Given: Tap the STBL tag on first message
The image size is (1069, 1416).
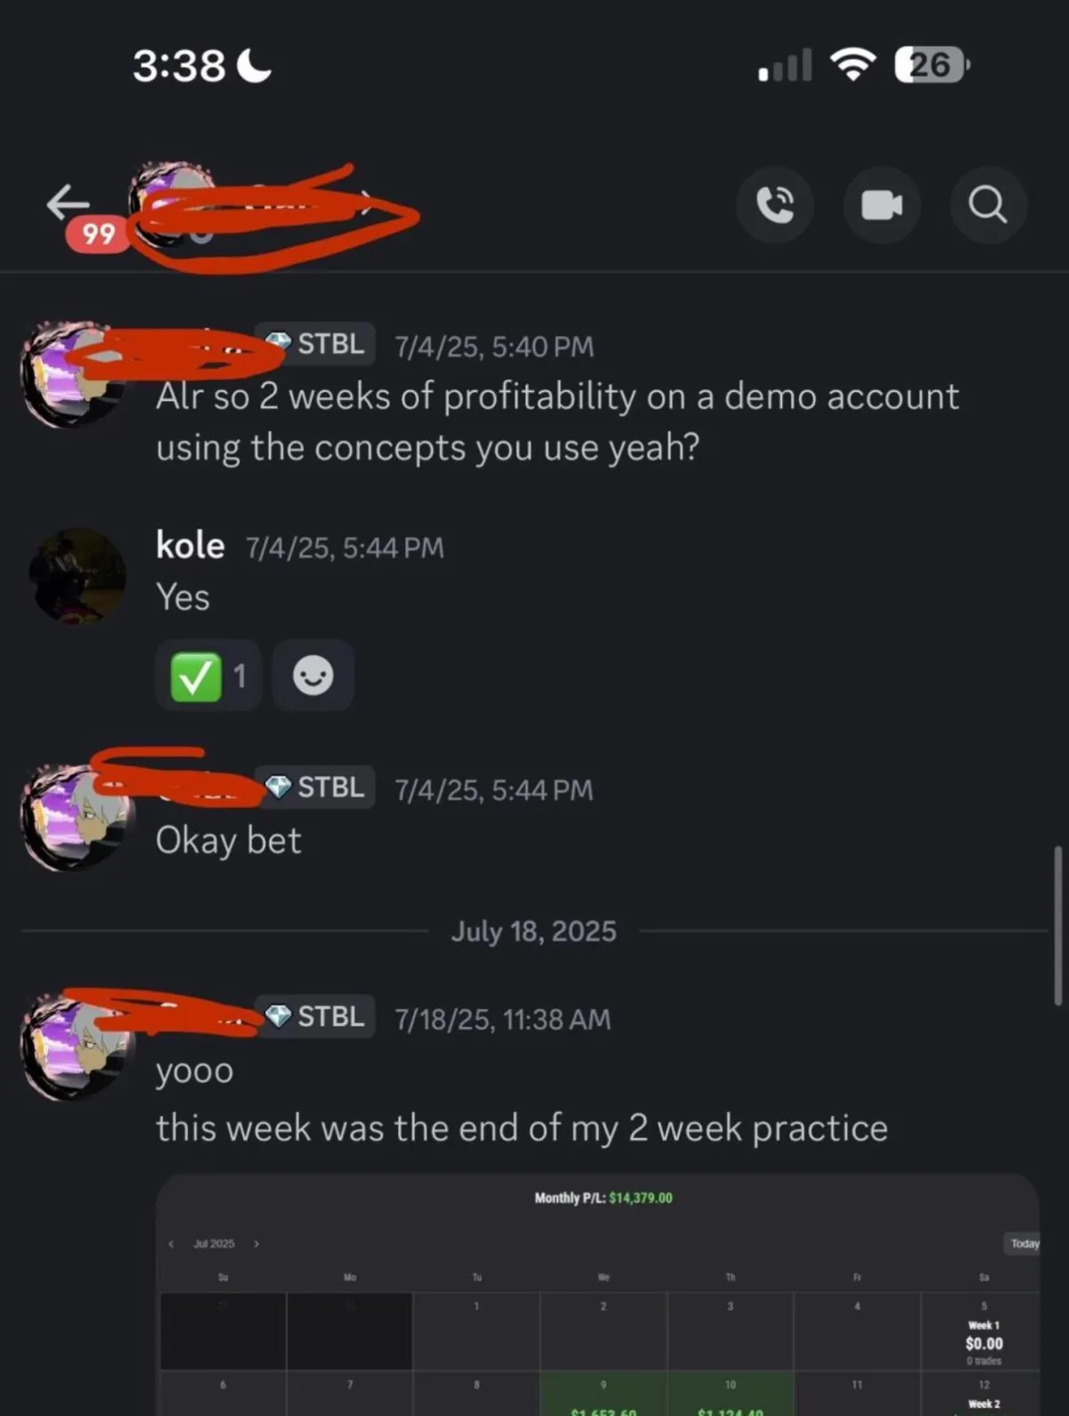Looking at the screenshot, I should 315,344.
